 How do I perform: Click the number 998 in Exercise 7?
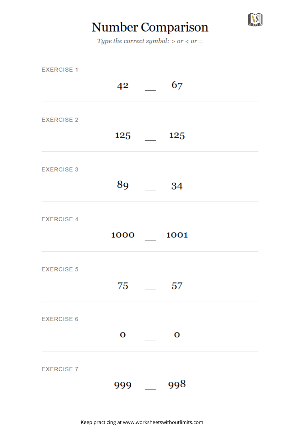(x=177, y=385)
